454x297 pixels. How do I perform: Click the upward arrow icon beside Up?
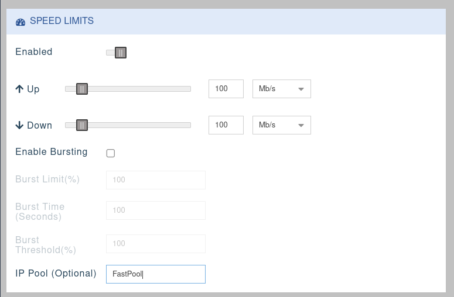point(19,89)
